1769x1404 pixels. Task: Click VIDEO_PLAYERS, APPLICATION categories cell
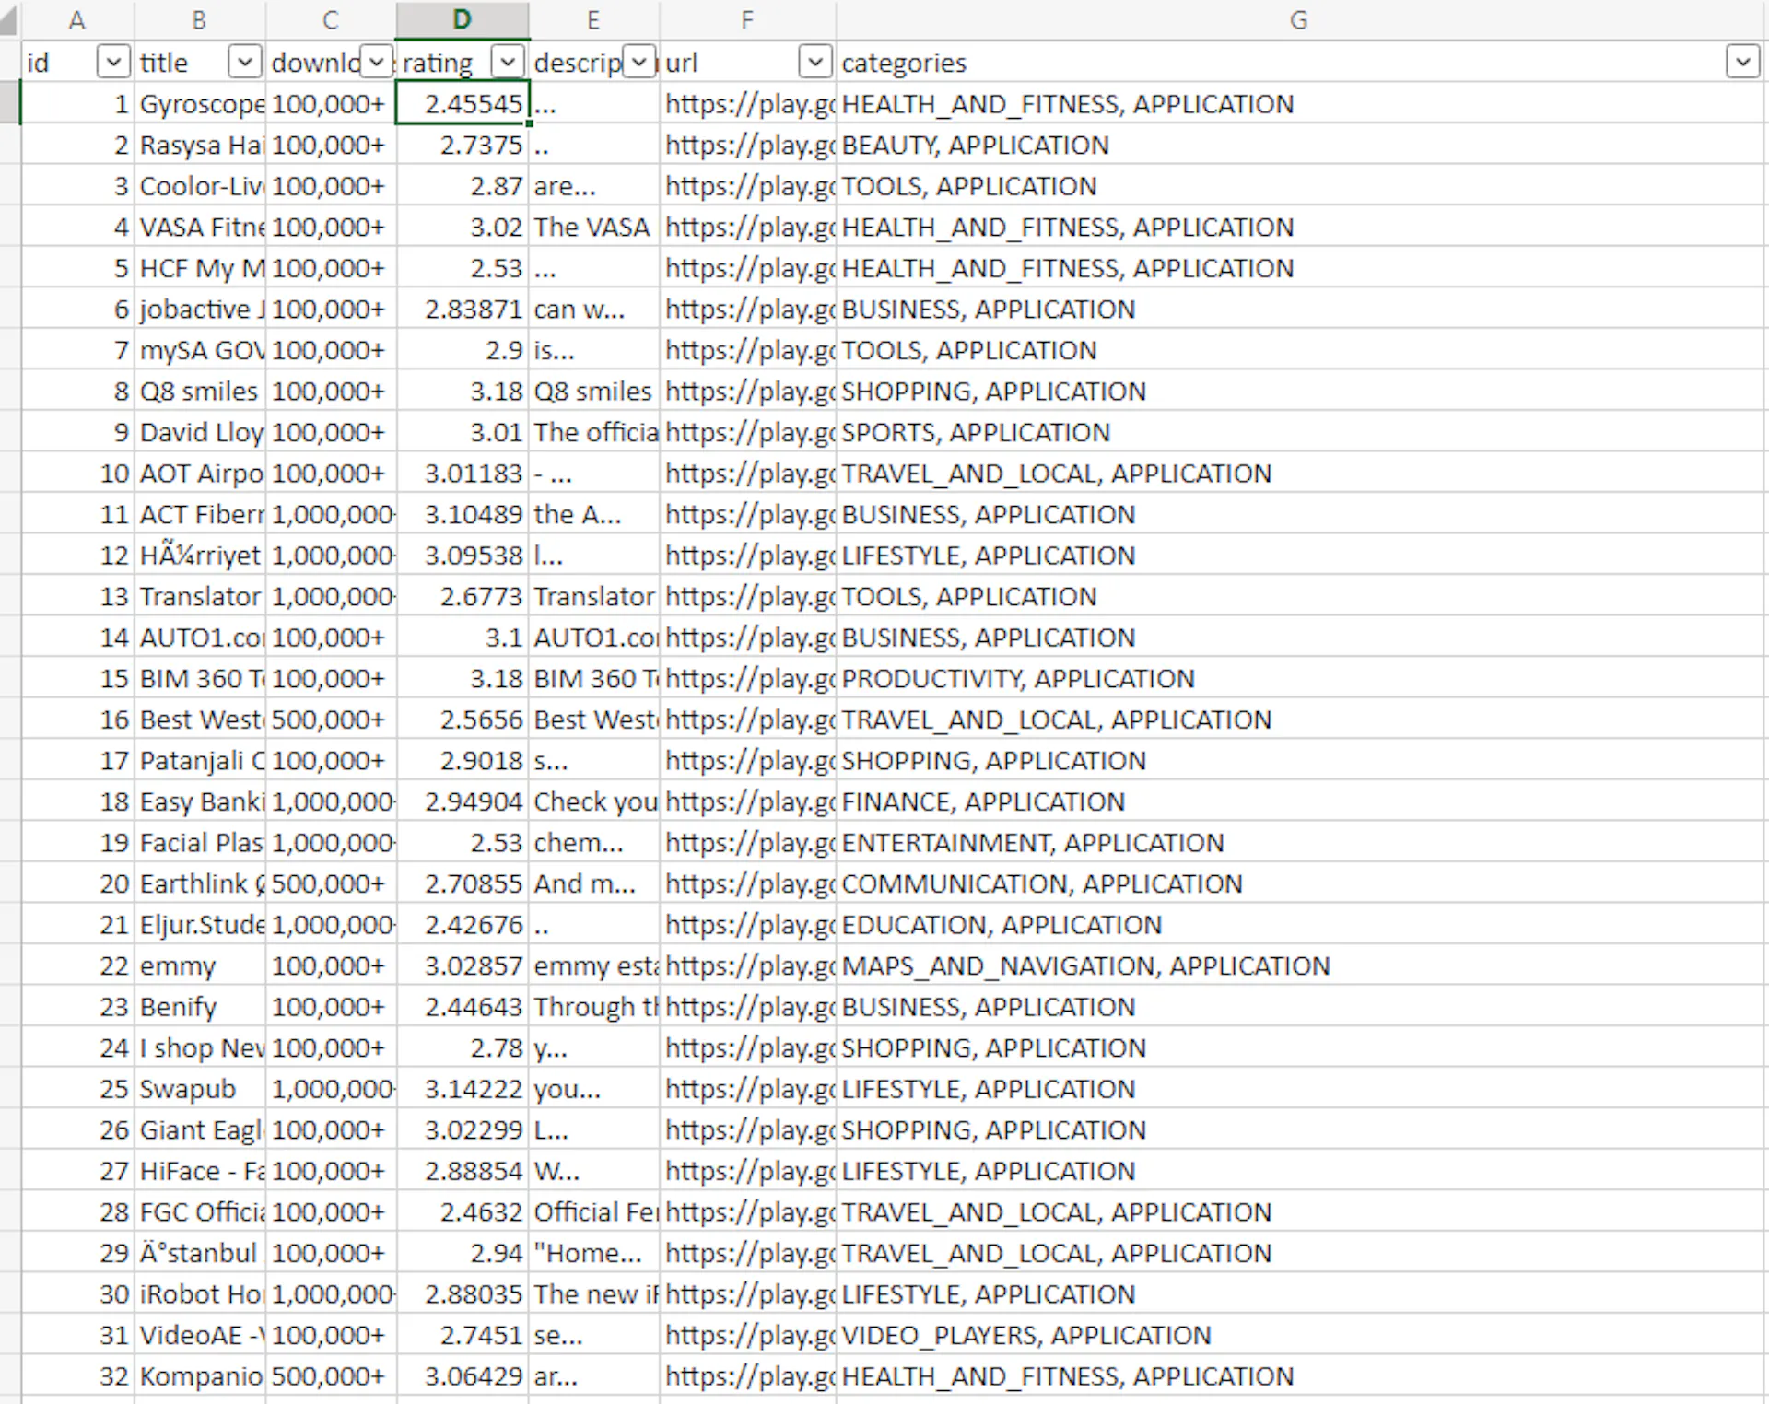point(1300,1335)
